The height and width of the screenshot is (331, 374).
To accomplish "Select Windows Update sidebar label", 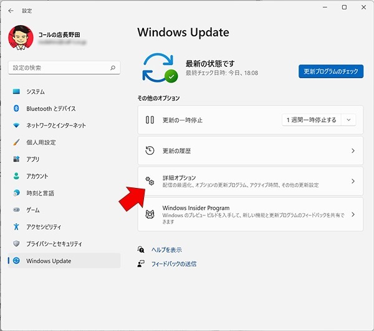I will [49, 261].
